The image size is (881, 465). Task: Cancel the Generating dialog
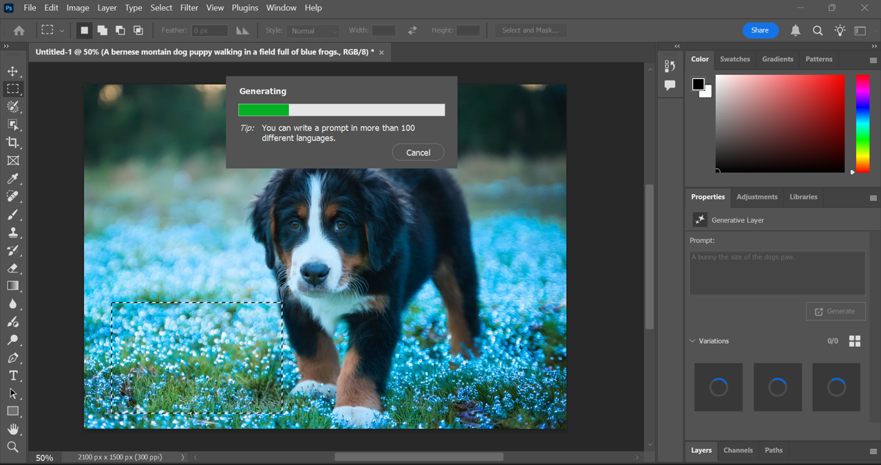click(x=418, y=153)
